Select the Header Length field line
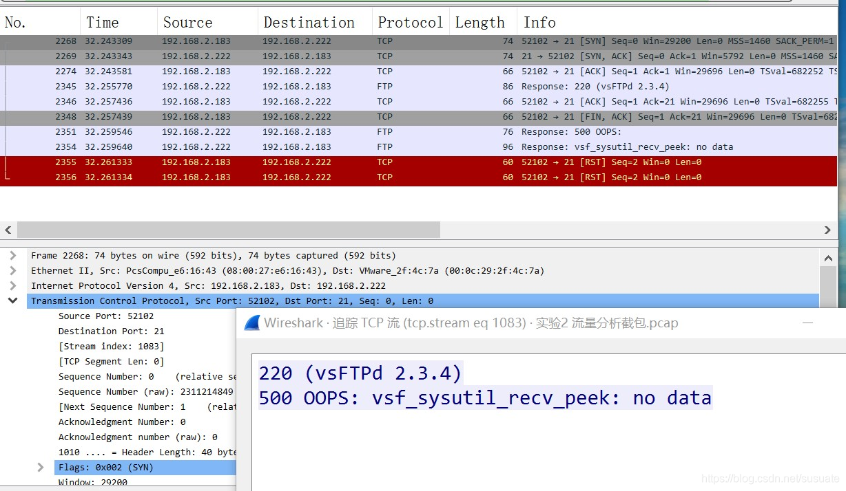Viewport: 846px width, 491px height. tap(147, 452)
